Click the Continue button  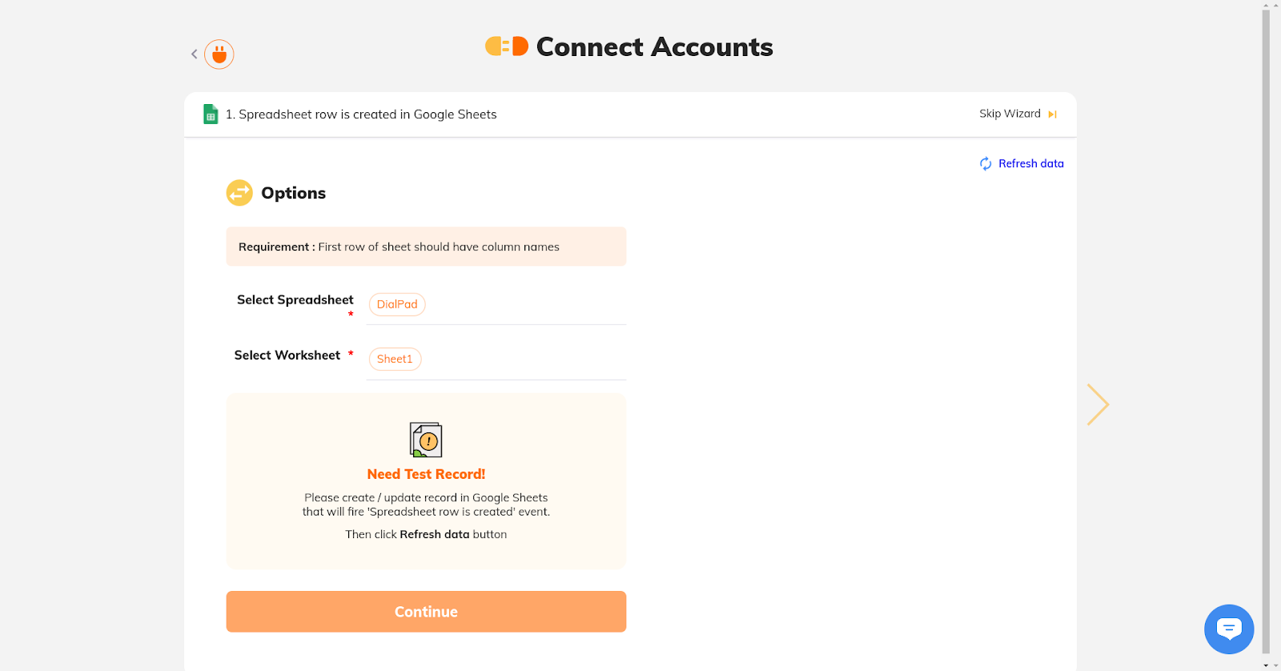click(426, 612)
